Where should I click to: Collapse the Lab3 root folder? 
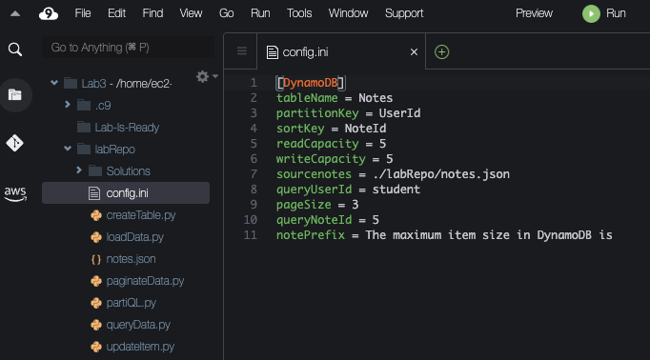[x=54, y=83]
